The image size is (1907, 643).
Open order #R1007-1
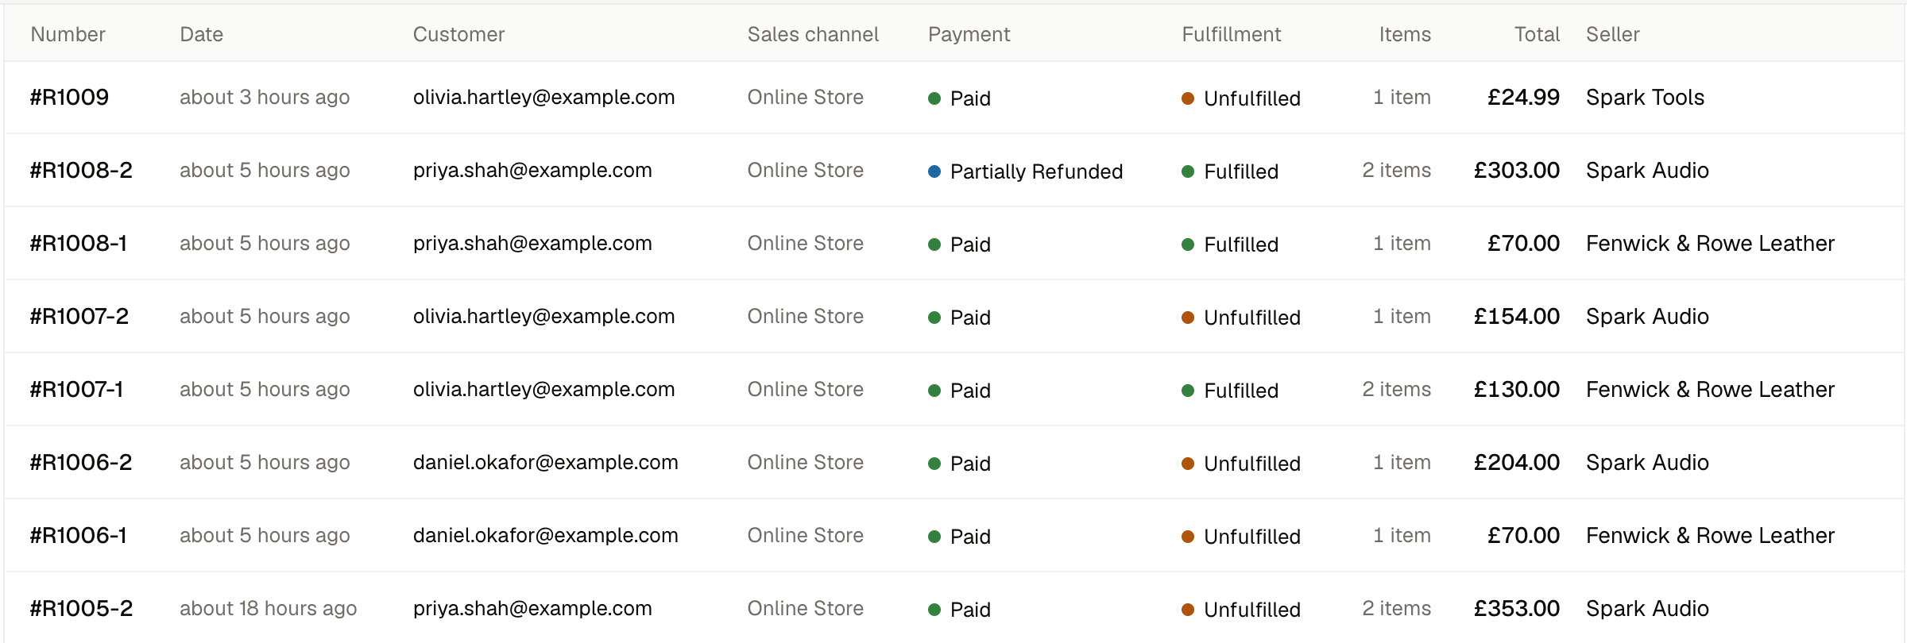point(76,390)
